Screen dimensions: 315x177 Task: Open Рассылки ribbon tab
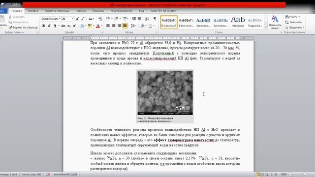[x=98, y=11]
